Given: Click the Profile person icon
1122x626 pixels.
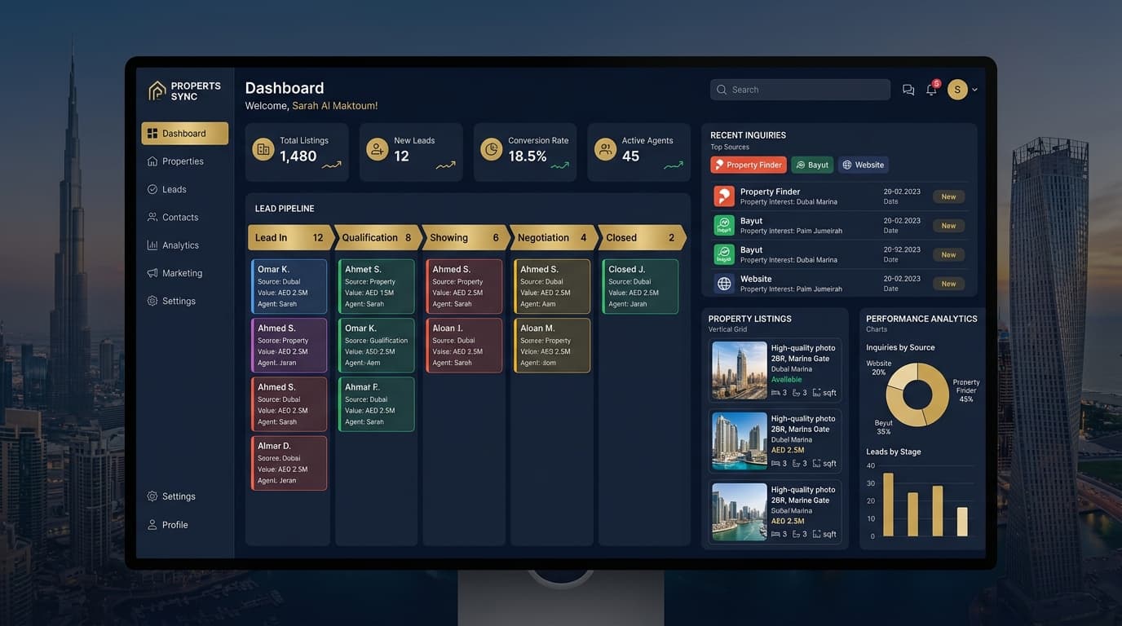Looking at the screenshot, I should 152,525.
